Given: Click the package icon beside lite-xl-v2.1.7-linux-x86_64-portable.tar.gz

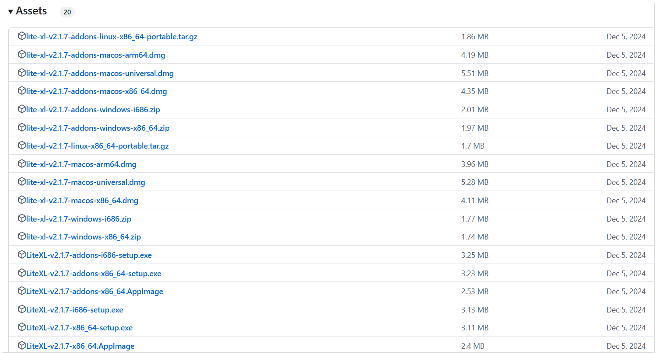Looking at the screenshot, I should tap(21, 146).
